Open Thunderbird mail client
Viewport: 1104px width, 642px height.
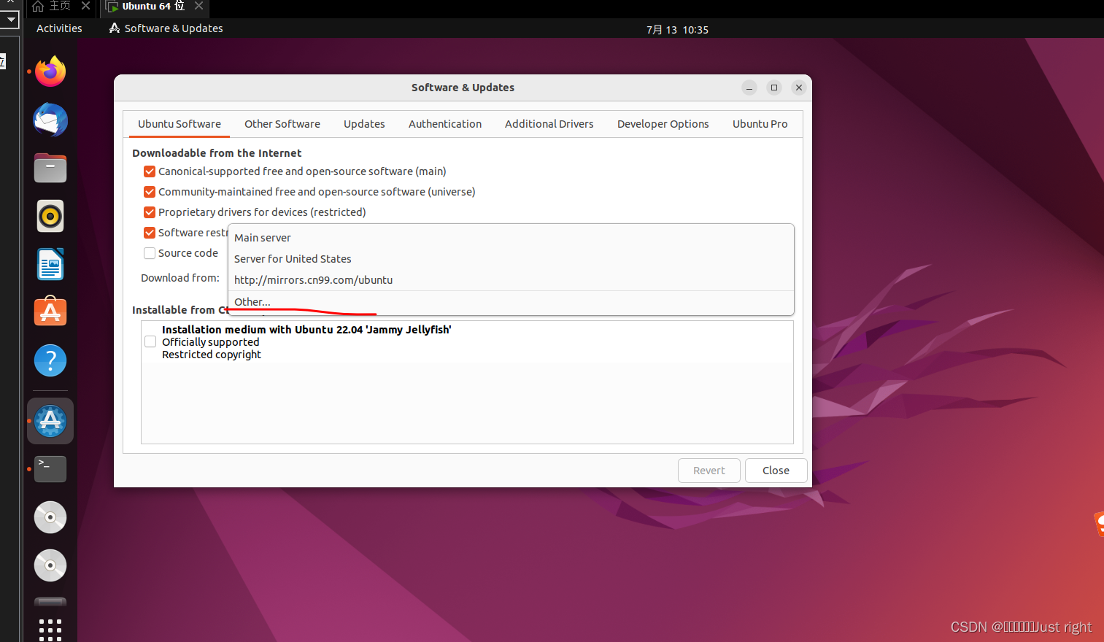click(50, 120)
